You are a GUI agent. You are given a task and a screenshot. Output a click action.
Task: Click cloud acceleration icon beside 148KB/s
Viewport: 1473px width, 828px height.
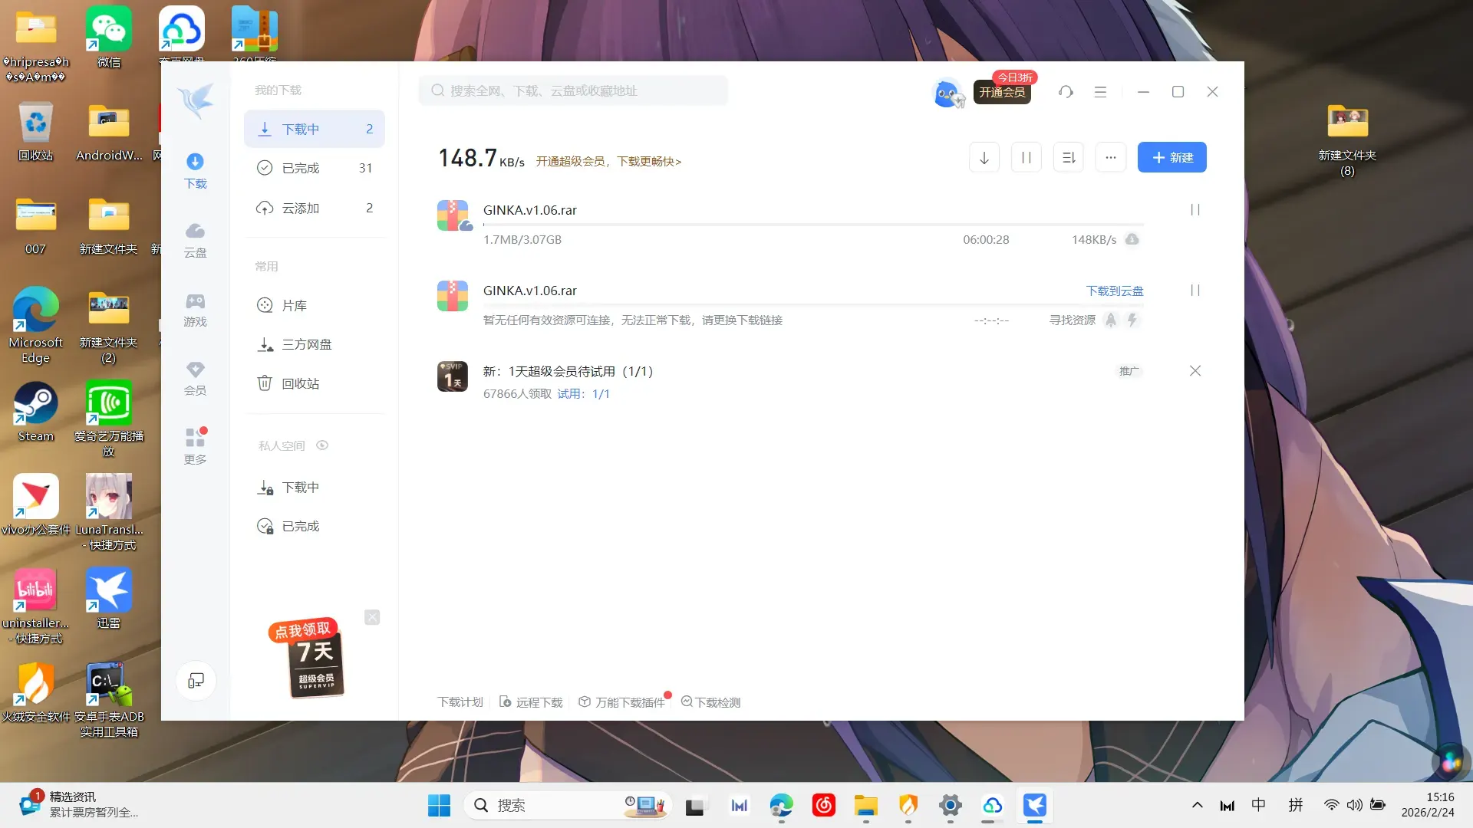point(1132,239)
